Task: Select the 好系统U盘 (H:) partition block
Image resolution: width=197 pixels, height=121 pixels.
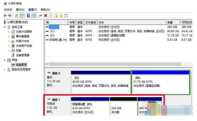Action: tap(90, 106)
